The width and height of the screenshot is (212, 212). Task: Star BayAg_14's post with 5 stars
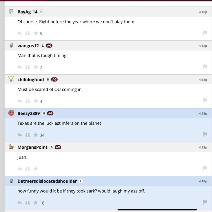point(36,33)
